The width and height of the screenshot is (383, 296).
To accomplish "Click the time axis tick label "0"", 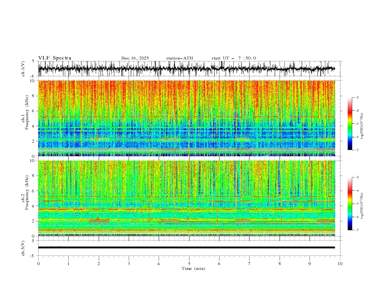I will [x=38, y=264].
